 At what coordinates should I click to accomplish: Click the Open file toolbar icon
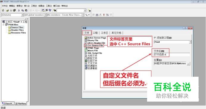click(7, 10)
